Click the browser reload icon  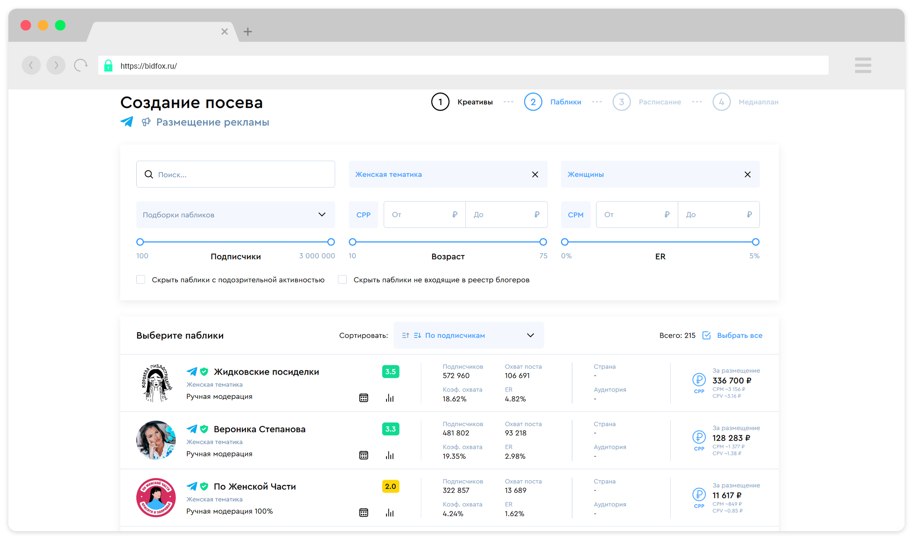(81, 65)
